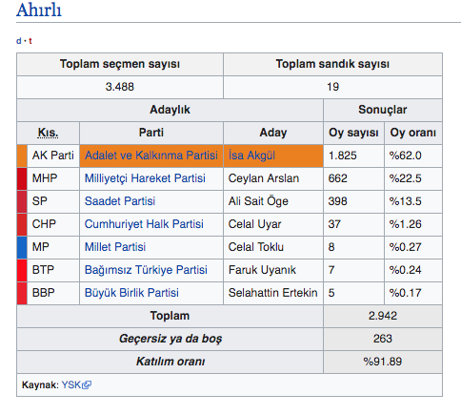This screenshot has height=415, width=461.
Task: Click the 'Toplam' row label
Action: pos(170,316)
